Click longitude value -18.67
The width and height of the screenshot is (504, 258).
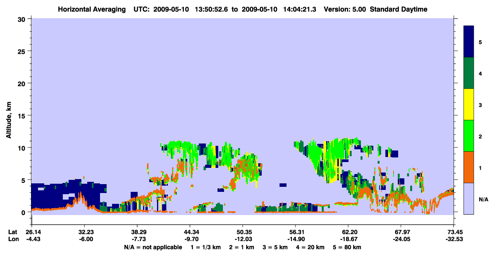click(x=348, y=239)
